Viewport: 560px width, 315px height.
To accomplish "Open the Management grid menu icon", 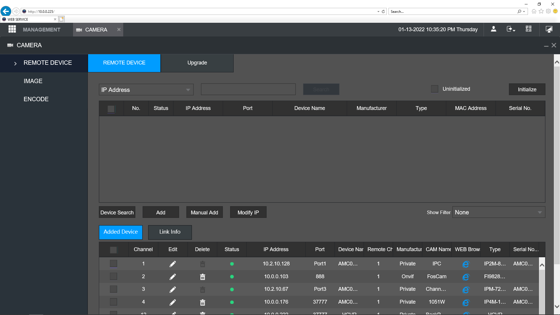I will point(12,29).
